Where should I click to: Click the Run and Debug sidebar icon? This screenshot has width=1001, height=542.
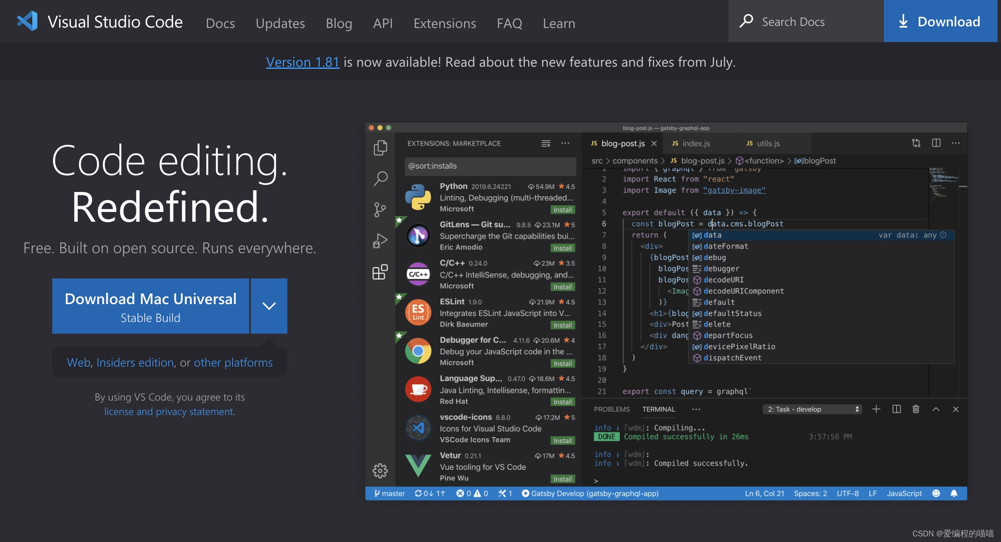click(379, 239)
